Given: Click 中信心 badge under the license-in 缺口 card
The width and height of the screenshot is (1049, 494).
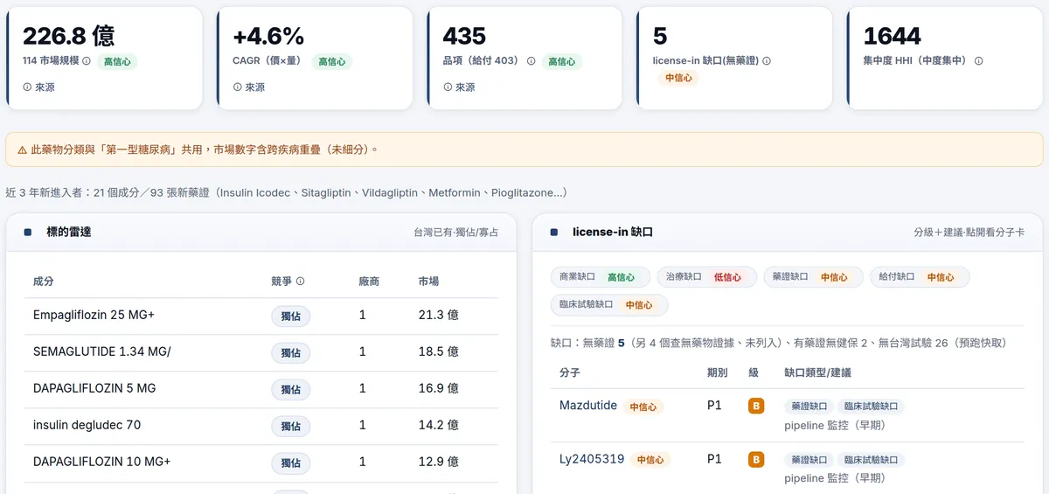Looking at the screenshot, I should [678, 78].
